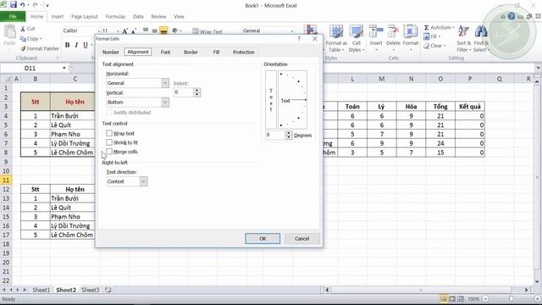This screenshot has height=305, width=542.
Task: Select row 11 header
Action: tap(6, 180)
